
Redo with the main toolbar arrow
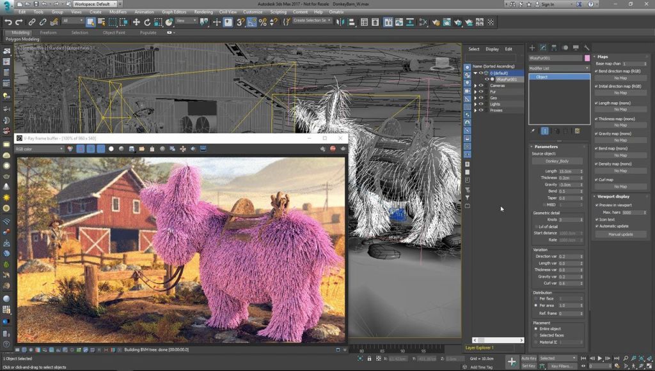point(19,22)
